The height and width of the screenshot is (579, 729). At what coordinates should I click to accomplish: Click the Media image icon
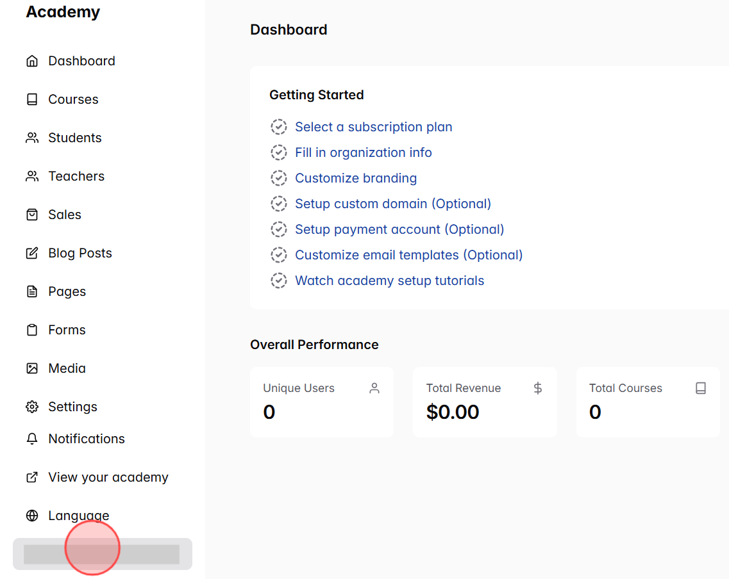pyautogui.click(x=32, y=368)
